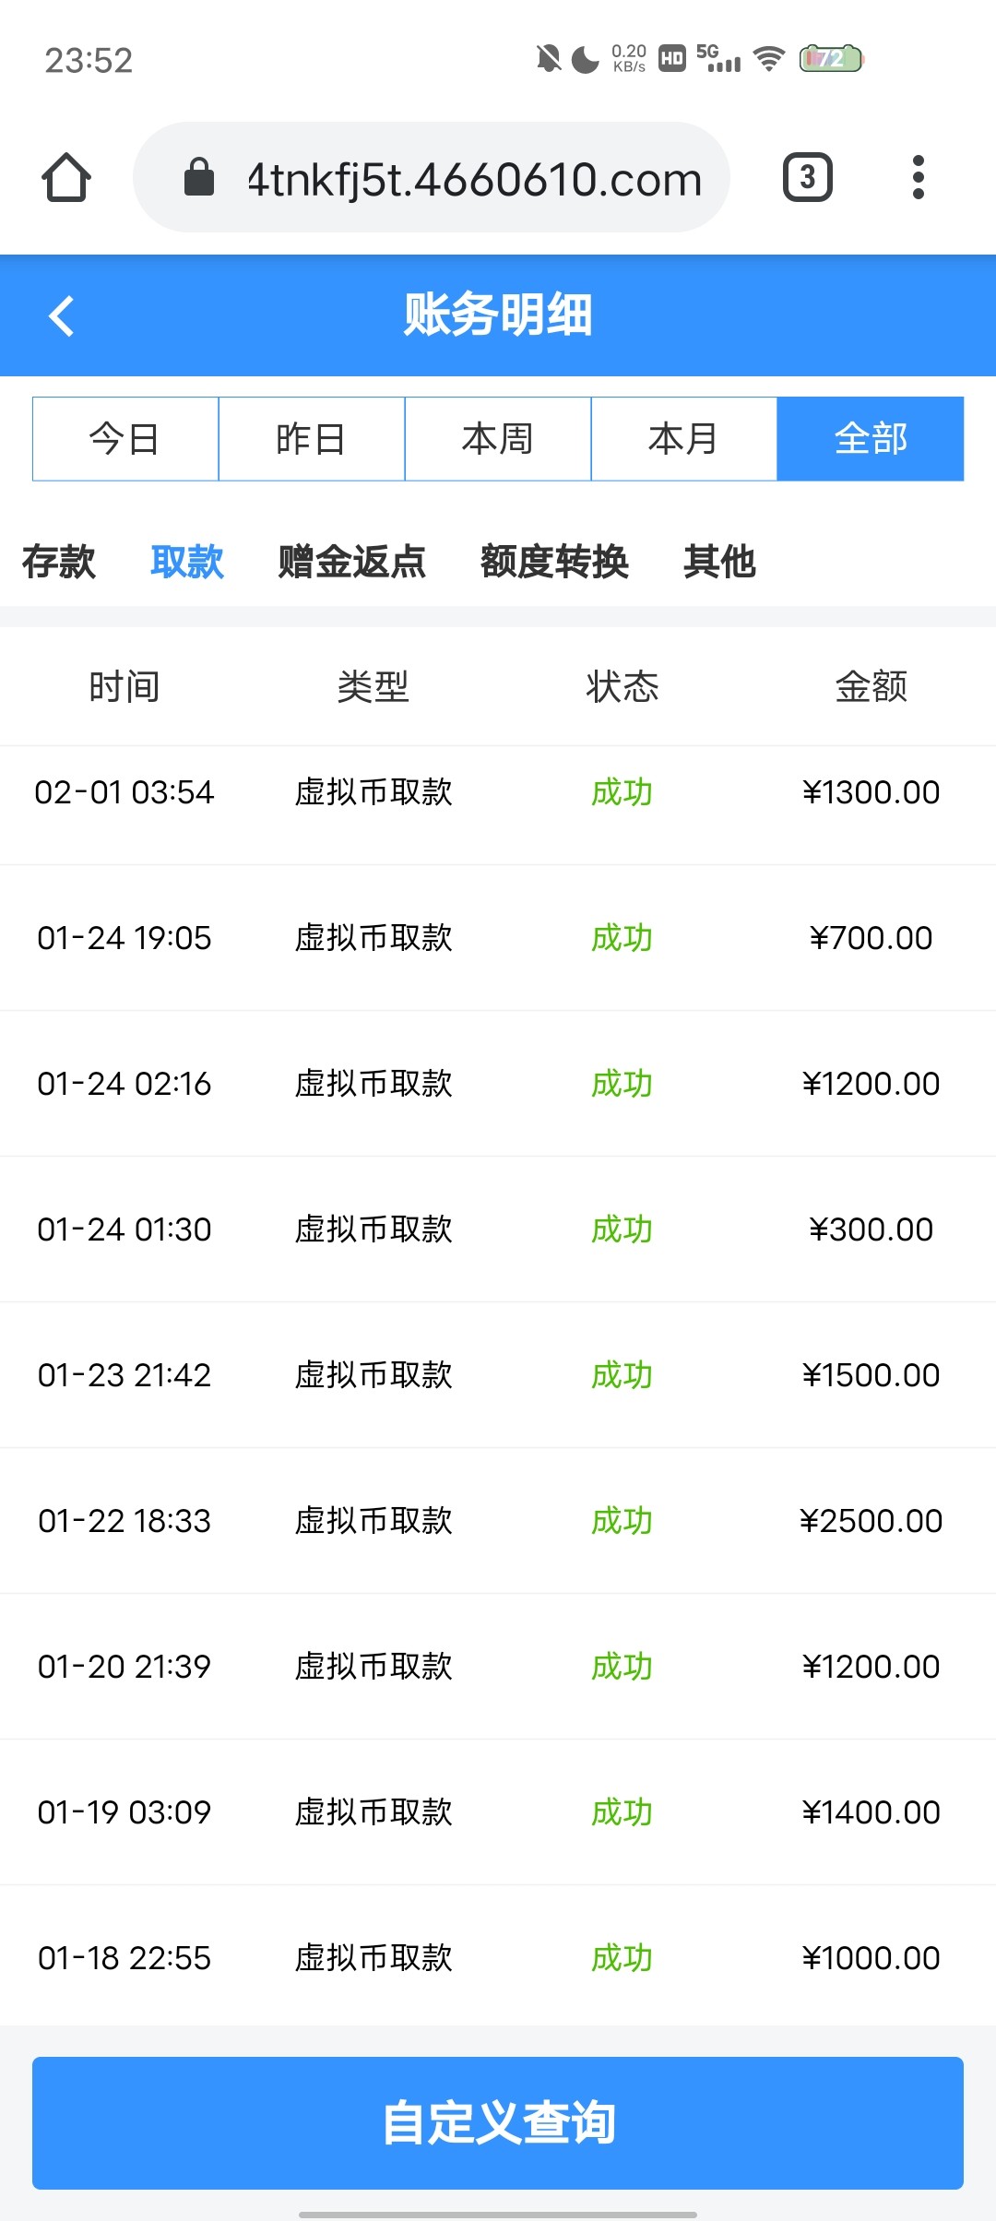Tap the Wi-Fi icon in status bar
This screenshot has width=996, height=2221.
[x=768, y=59]
